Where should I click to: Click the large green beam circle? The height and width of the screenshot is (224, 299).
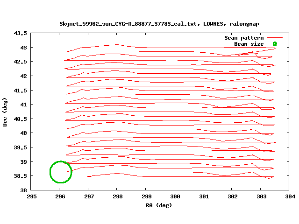click(61, 172)
